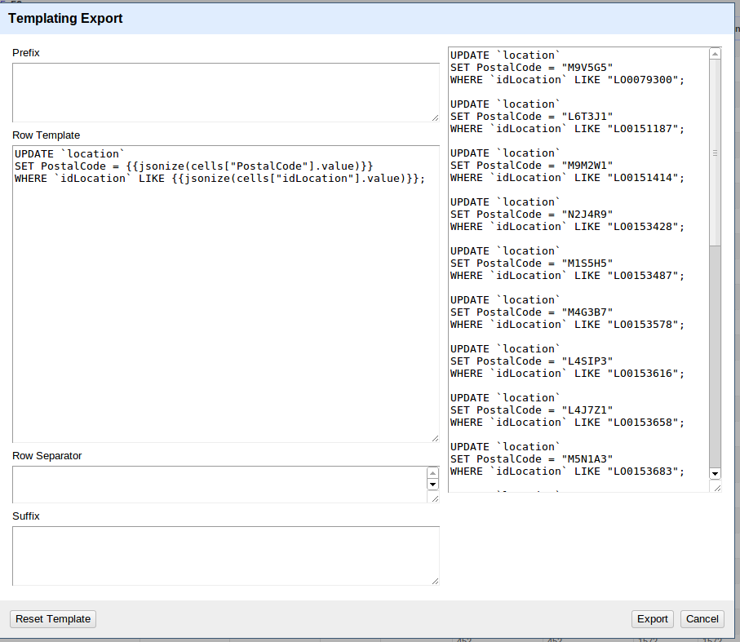Image resolution: width=740 pixels, height=642 pixels.
Task: Click the Row Separator resize handle
Action: [434, 498]
